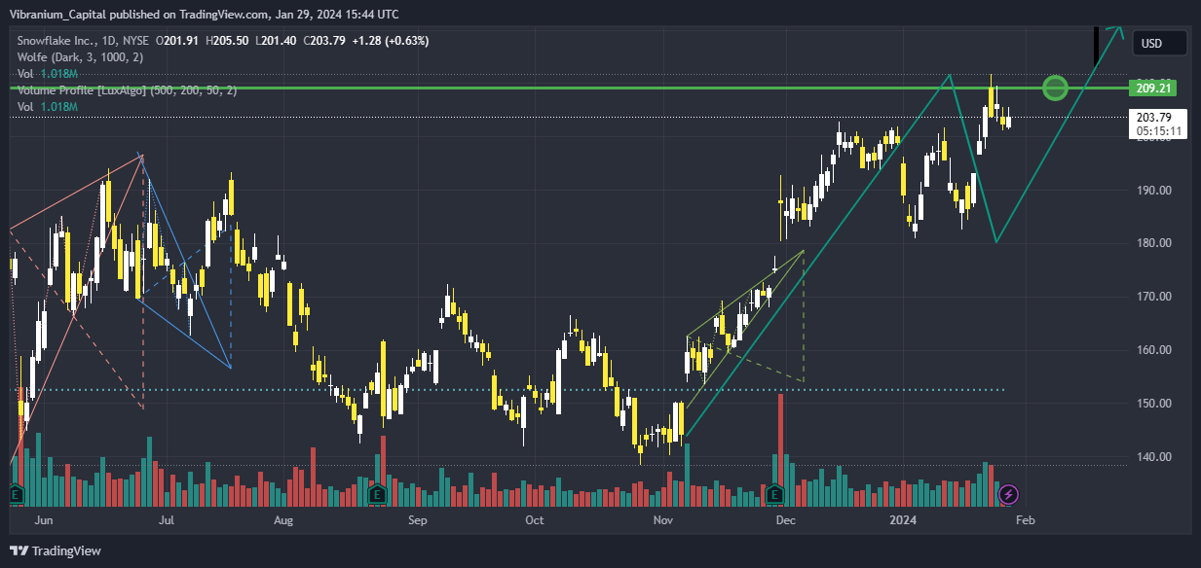This screenshot has width=1201, height=568.
Task: Click the Nov label on time axis
Action: (663, 520)
